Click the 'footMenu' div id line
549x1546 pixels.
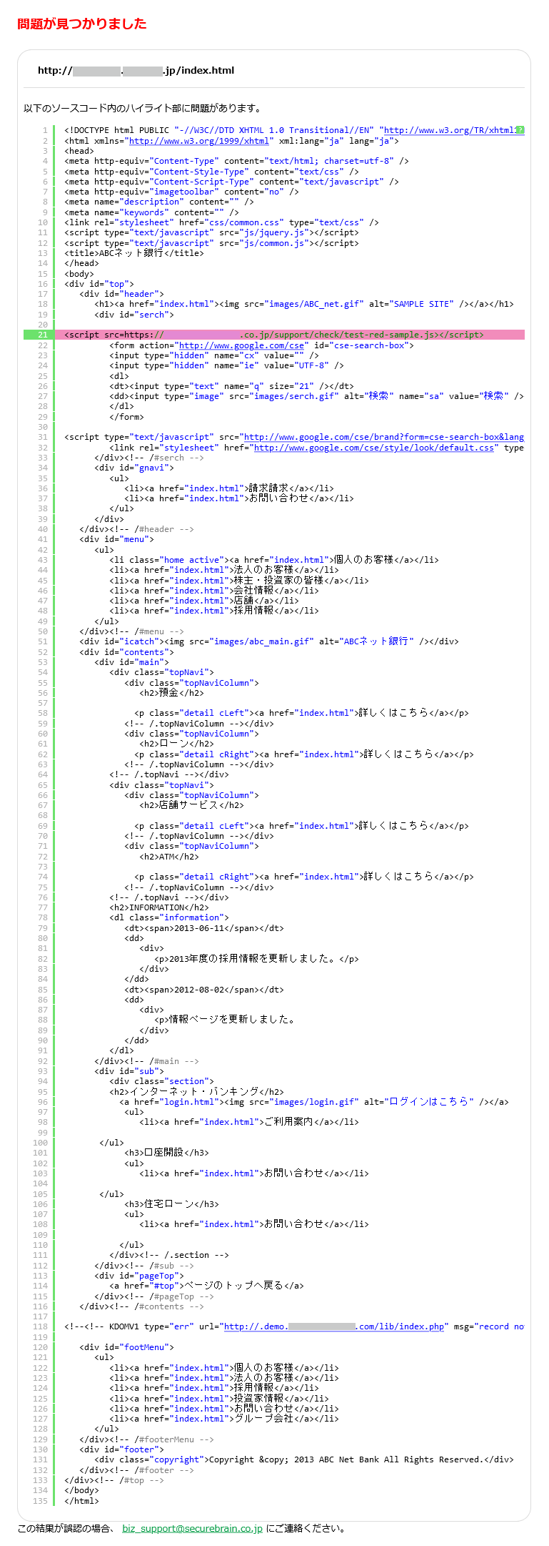tap(126, 1347)
